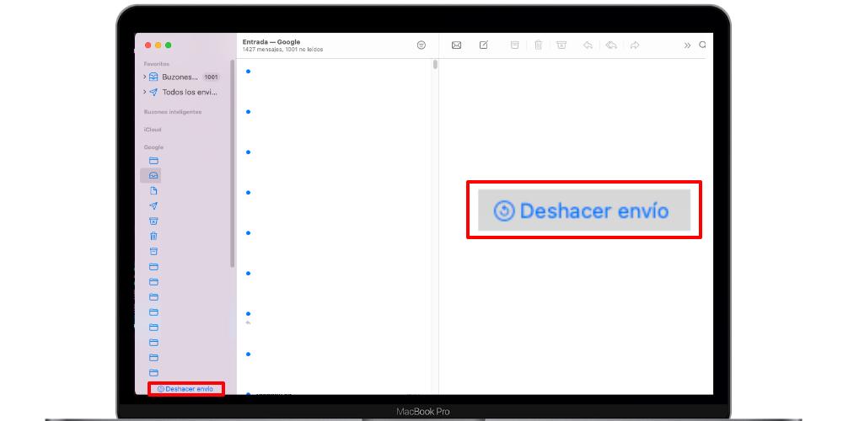Open the Drafts document icon in sidebar
Image resolution: width=843 pixels, height=421 pixels.
click(x=153, y=190)
